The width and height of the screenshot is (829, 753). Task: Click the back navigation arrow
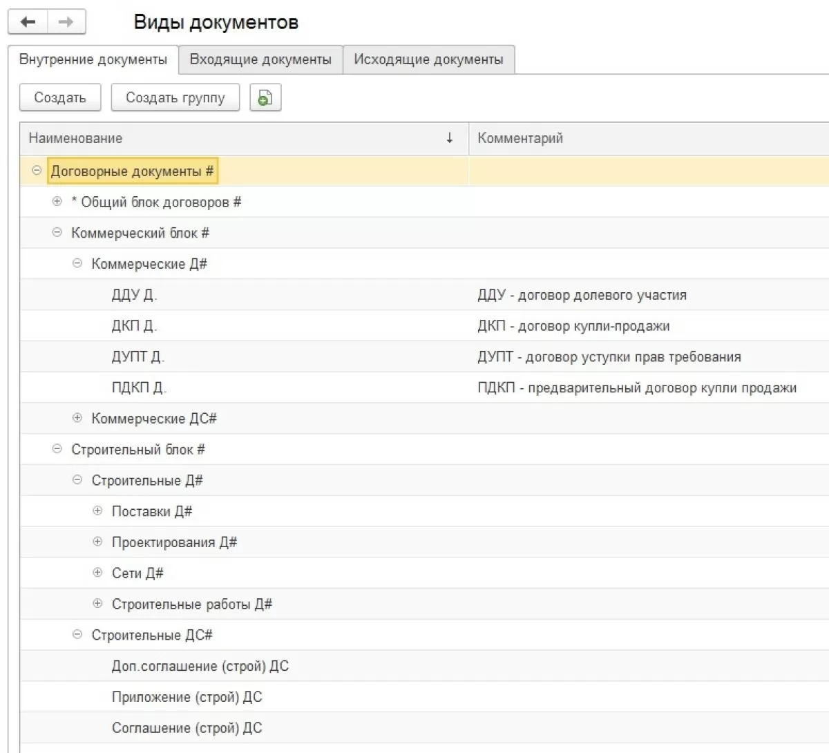point(28,22)
